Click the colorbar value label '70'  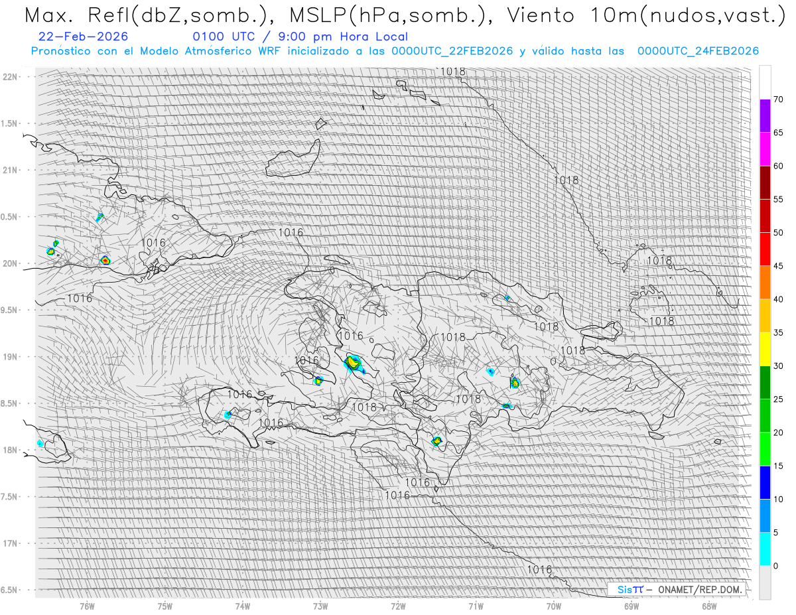778,100
